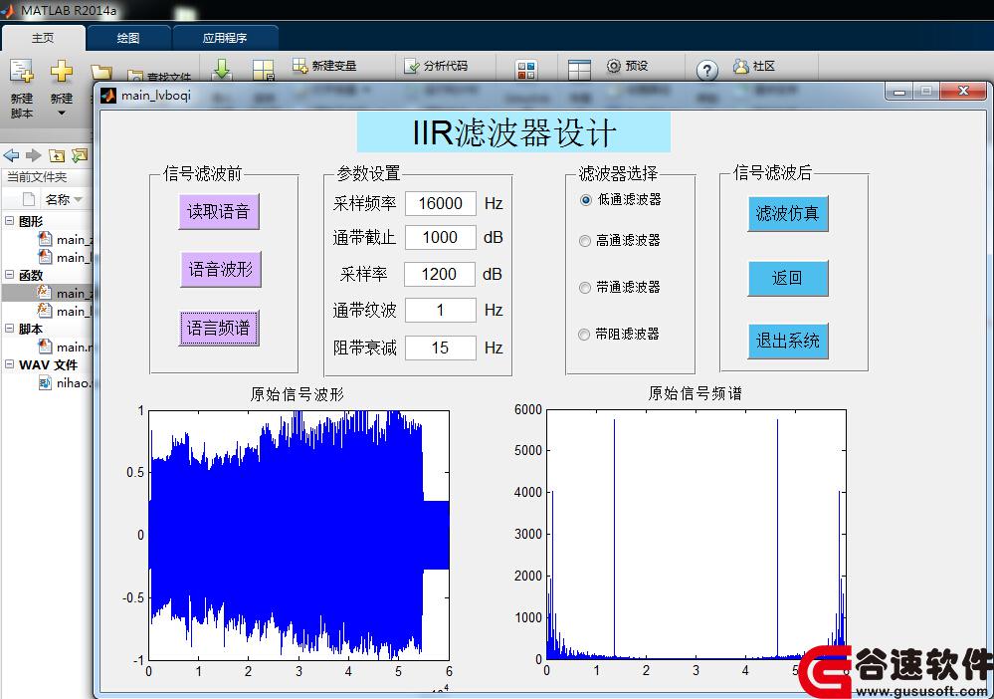Image resolution: width=994 pixels, height=699 pixels.
Task: Click the 原始信号波形 waveform plot
Action: pos(298,536)
